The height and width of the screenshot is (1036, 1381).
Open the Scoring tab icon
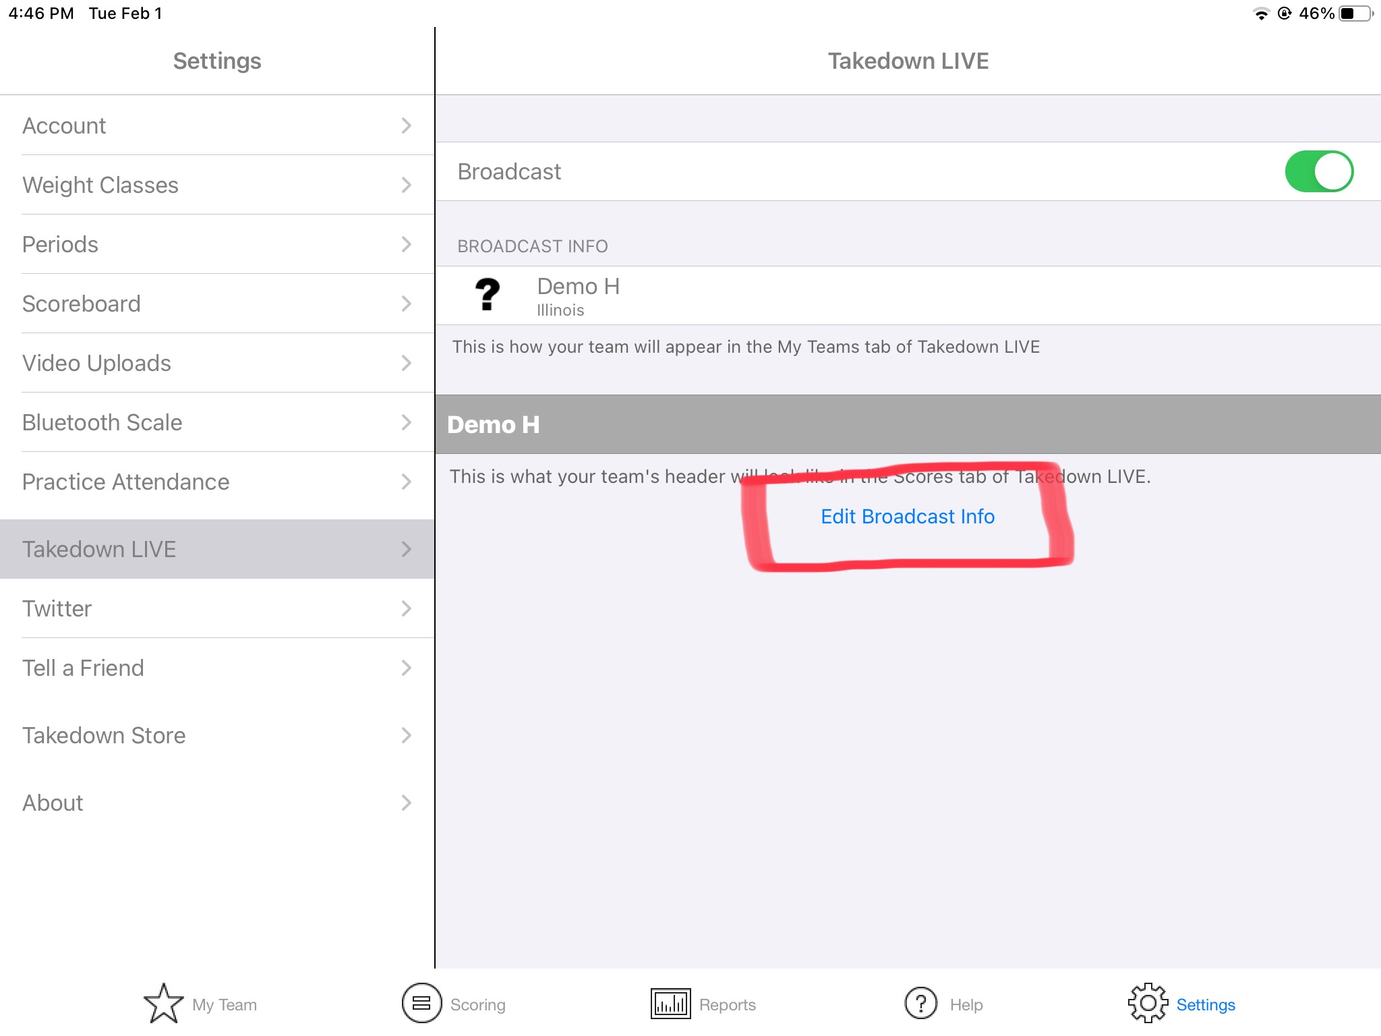click(x=421, y=1004)
